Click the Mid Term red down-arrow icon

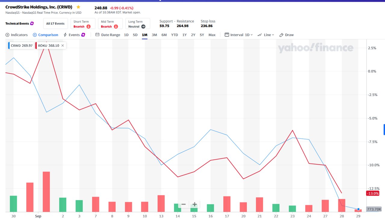pos(116,26)
